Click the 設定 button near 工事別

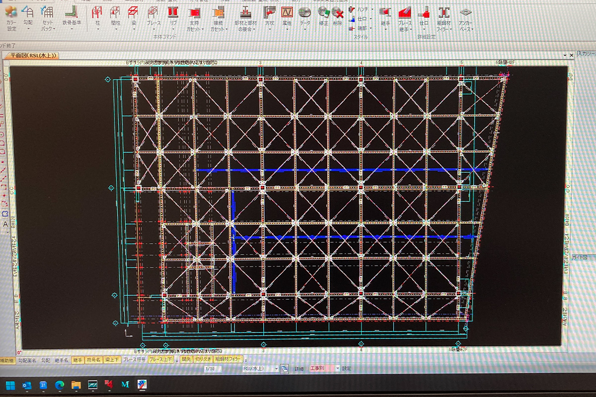pyautogui.click(x=346, y=369)
